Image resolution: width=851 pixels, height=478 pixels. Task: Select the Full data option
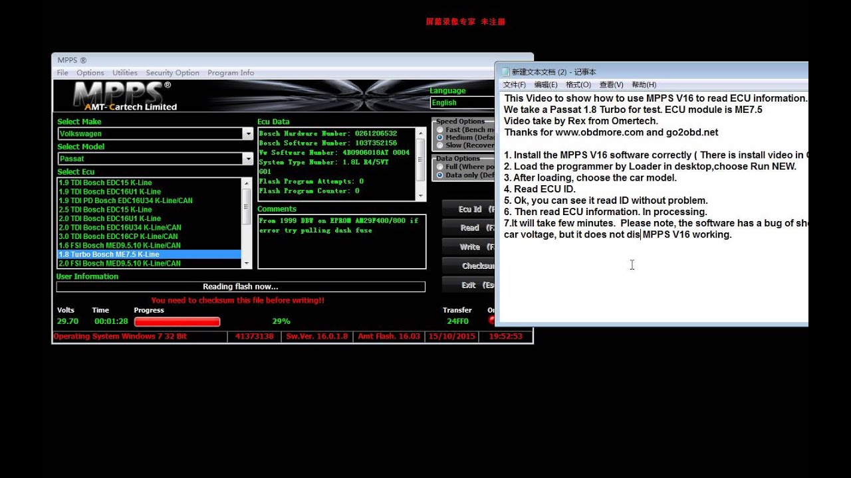pyautogui.click(x=439, y=167)
